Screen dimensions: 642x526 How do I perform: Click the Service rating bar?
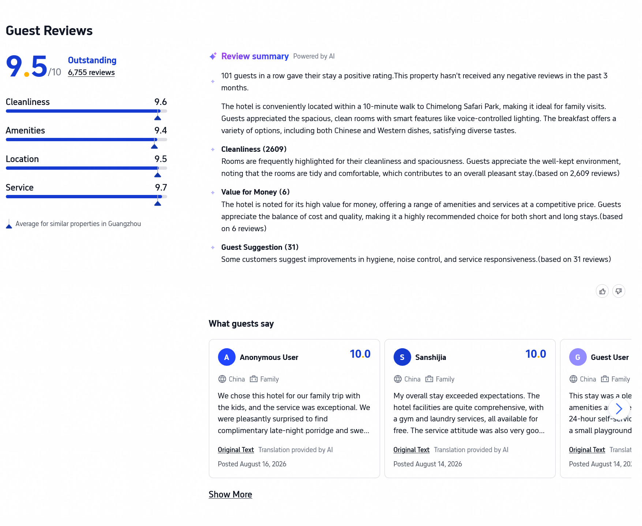pyautogui.click(x=86, y=196)
